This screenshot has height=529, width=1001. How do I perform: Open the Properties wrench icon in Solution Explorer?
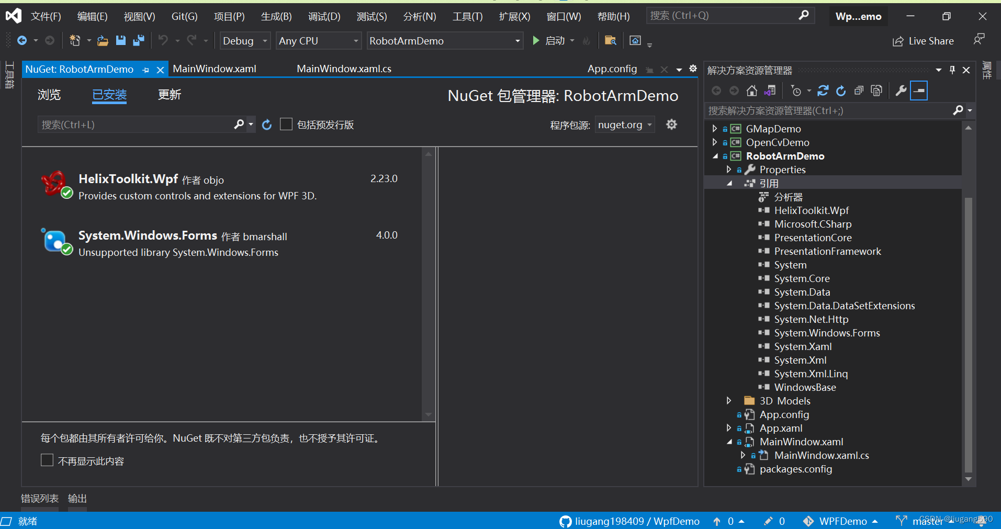point(901,91)
